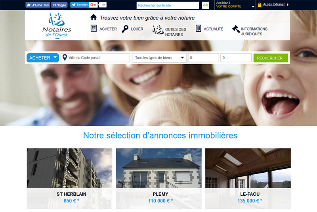This screenshot has width=317, height=212.
Task: Click the building icon beside Actualité
Action: pos(199,29)
